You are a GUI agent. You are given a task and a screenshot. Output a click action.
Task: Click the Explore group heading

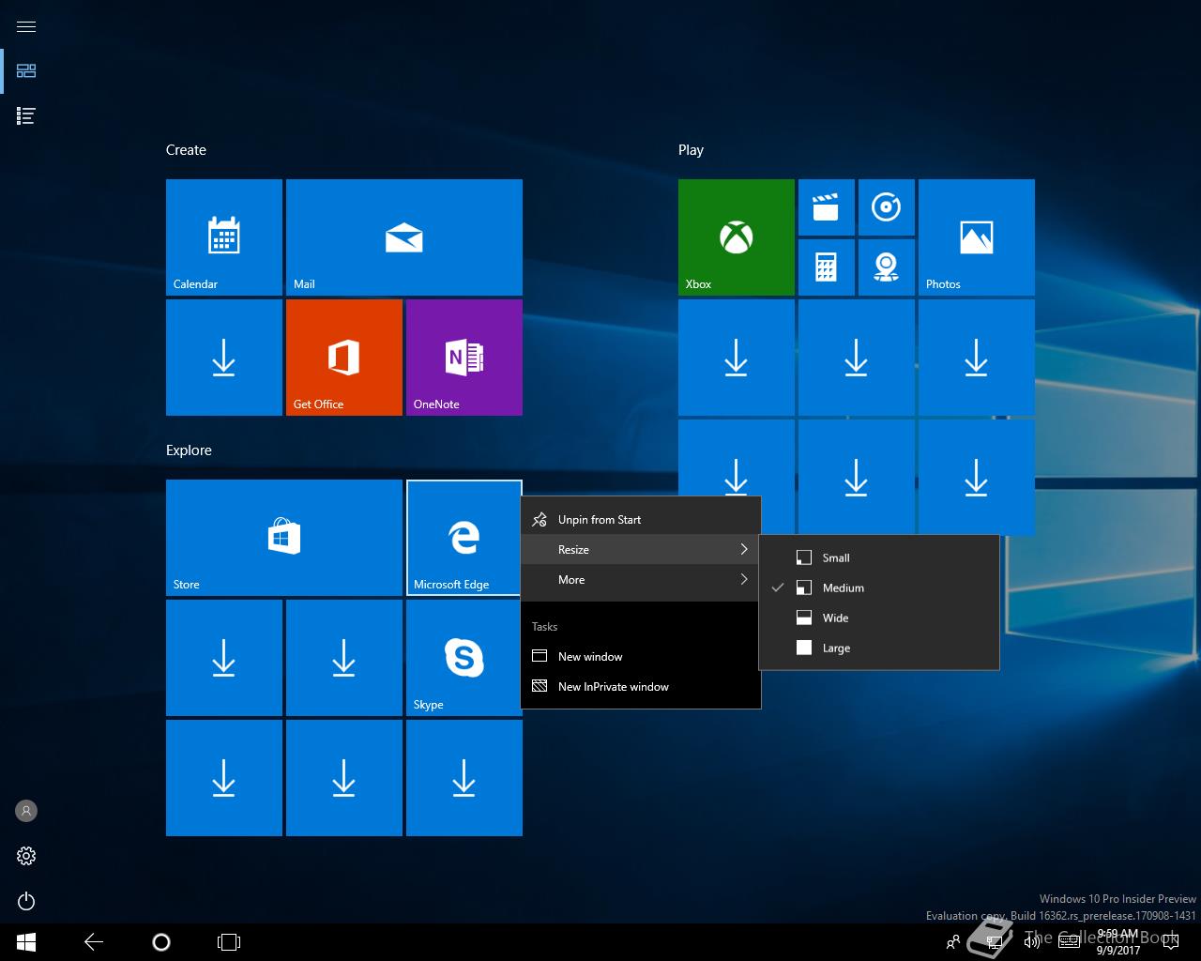(x=189, y=450)
